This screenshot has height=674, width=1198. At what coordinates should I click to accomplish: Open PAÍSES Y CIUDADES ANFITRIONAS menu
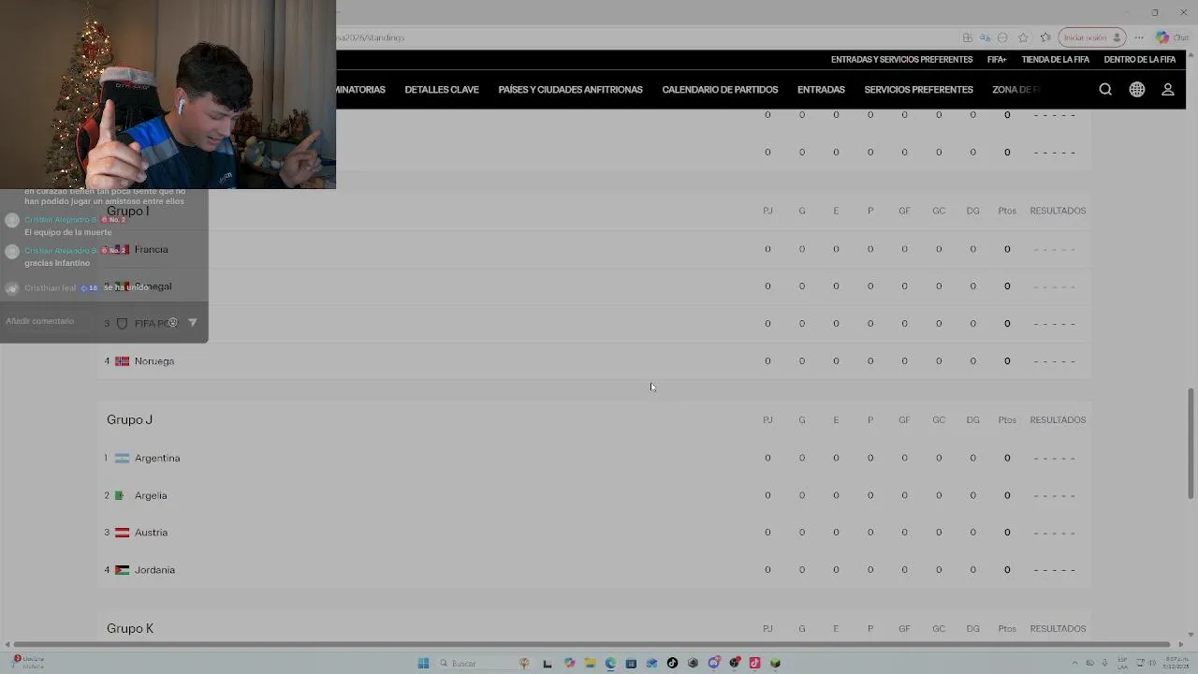coord(570,90)
